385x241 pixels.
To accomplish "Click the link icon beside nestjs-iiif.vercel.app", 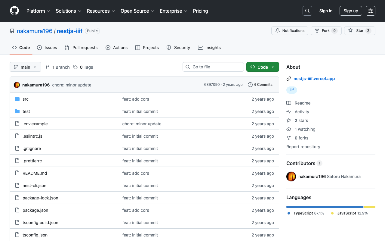I will (x=289, y=79).
